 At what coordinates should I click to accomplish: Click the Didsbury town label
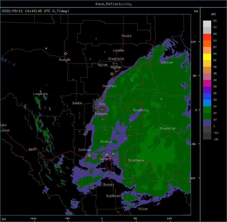tap(101, 114)
